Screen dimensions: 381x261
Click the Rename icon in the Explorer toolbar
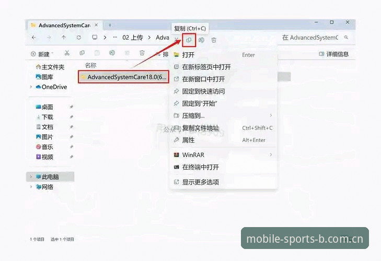tap(112, 53)
